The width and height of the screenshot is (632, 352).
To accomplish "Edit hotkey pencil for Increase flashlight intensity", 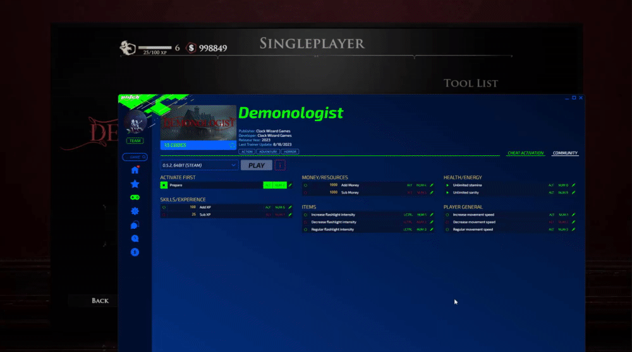I will (x=432, y=214).
